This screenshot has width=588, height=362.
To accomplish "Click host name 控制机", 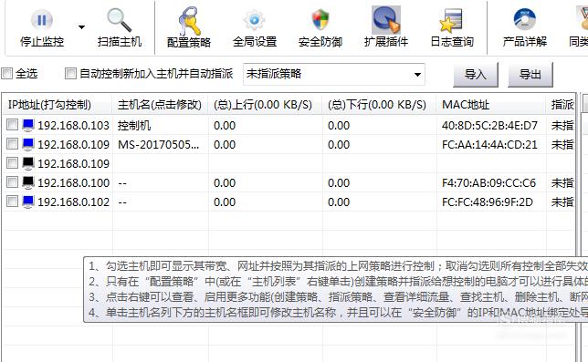I will [134, 126].
